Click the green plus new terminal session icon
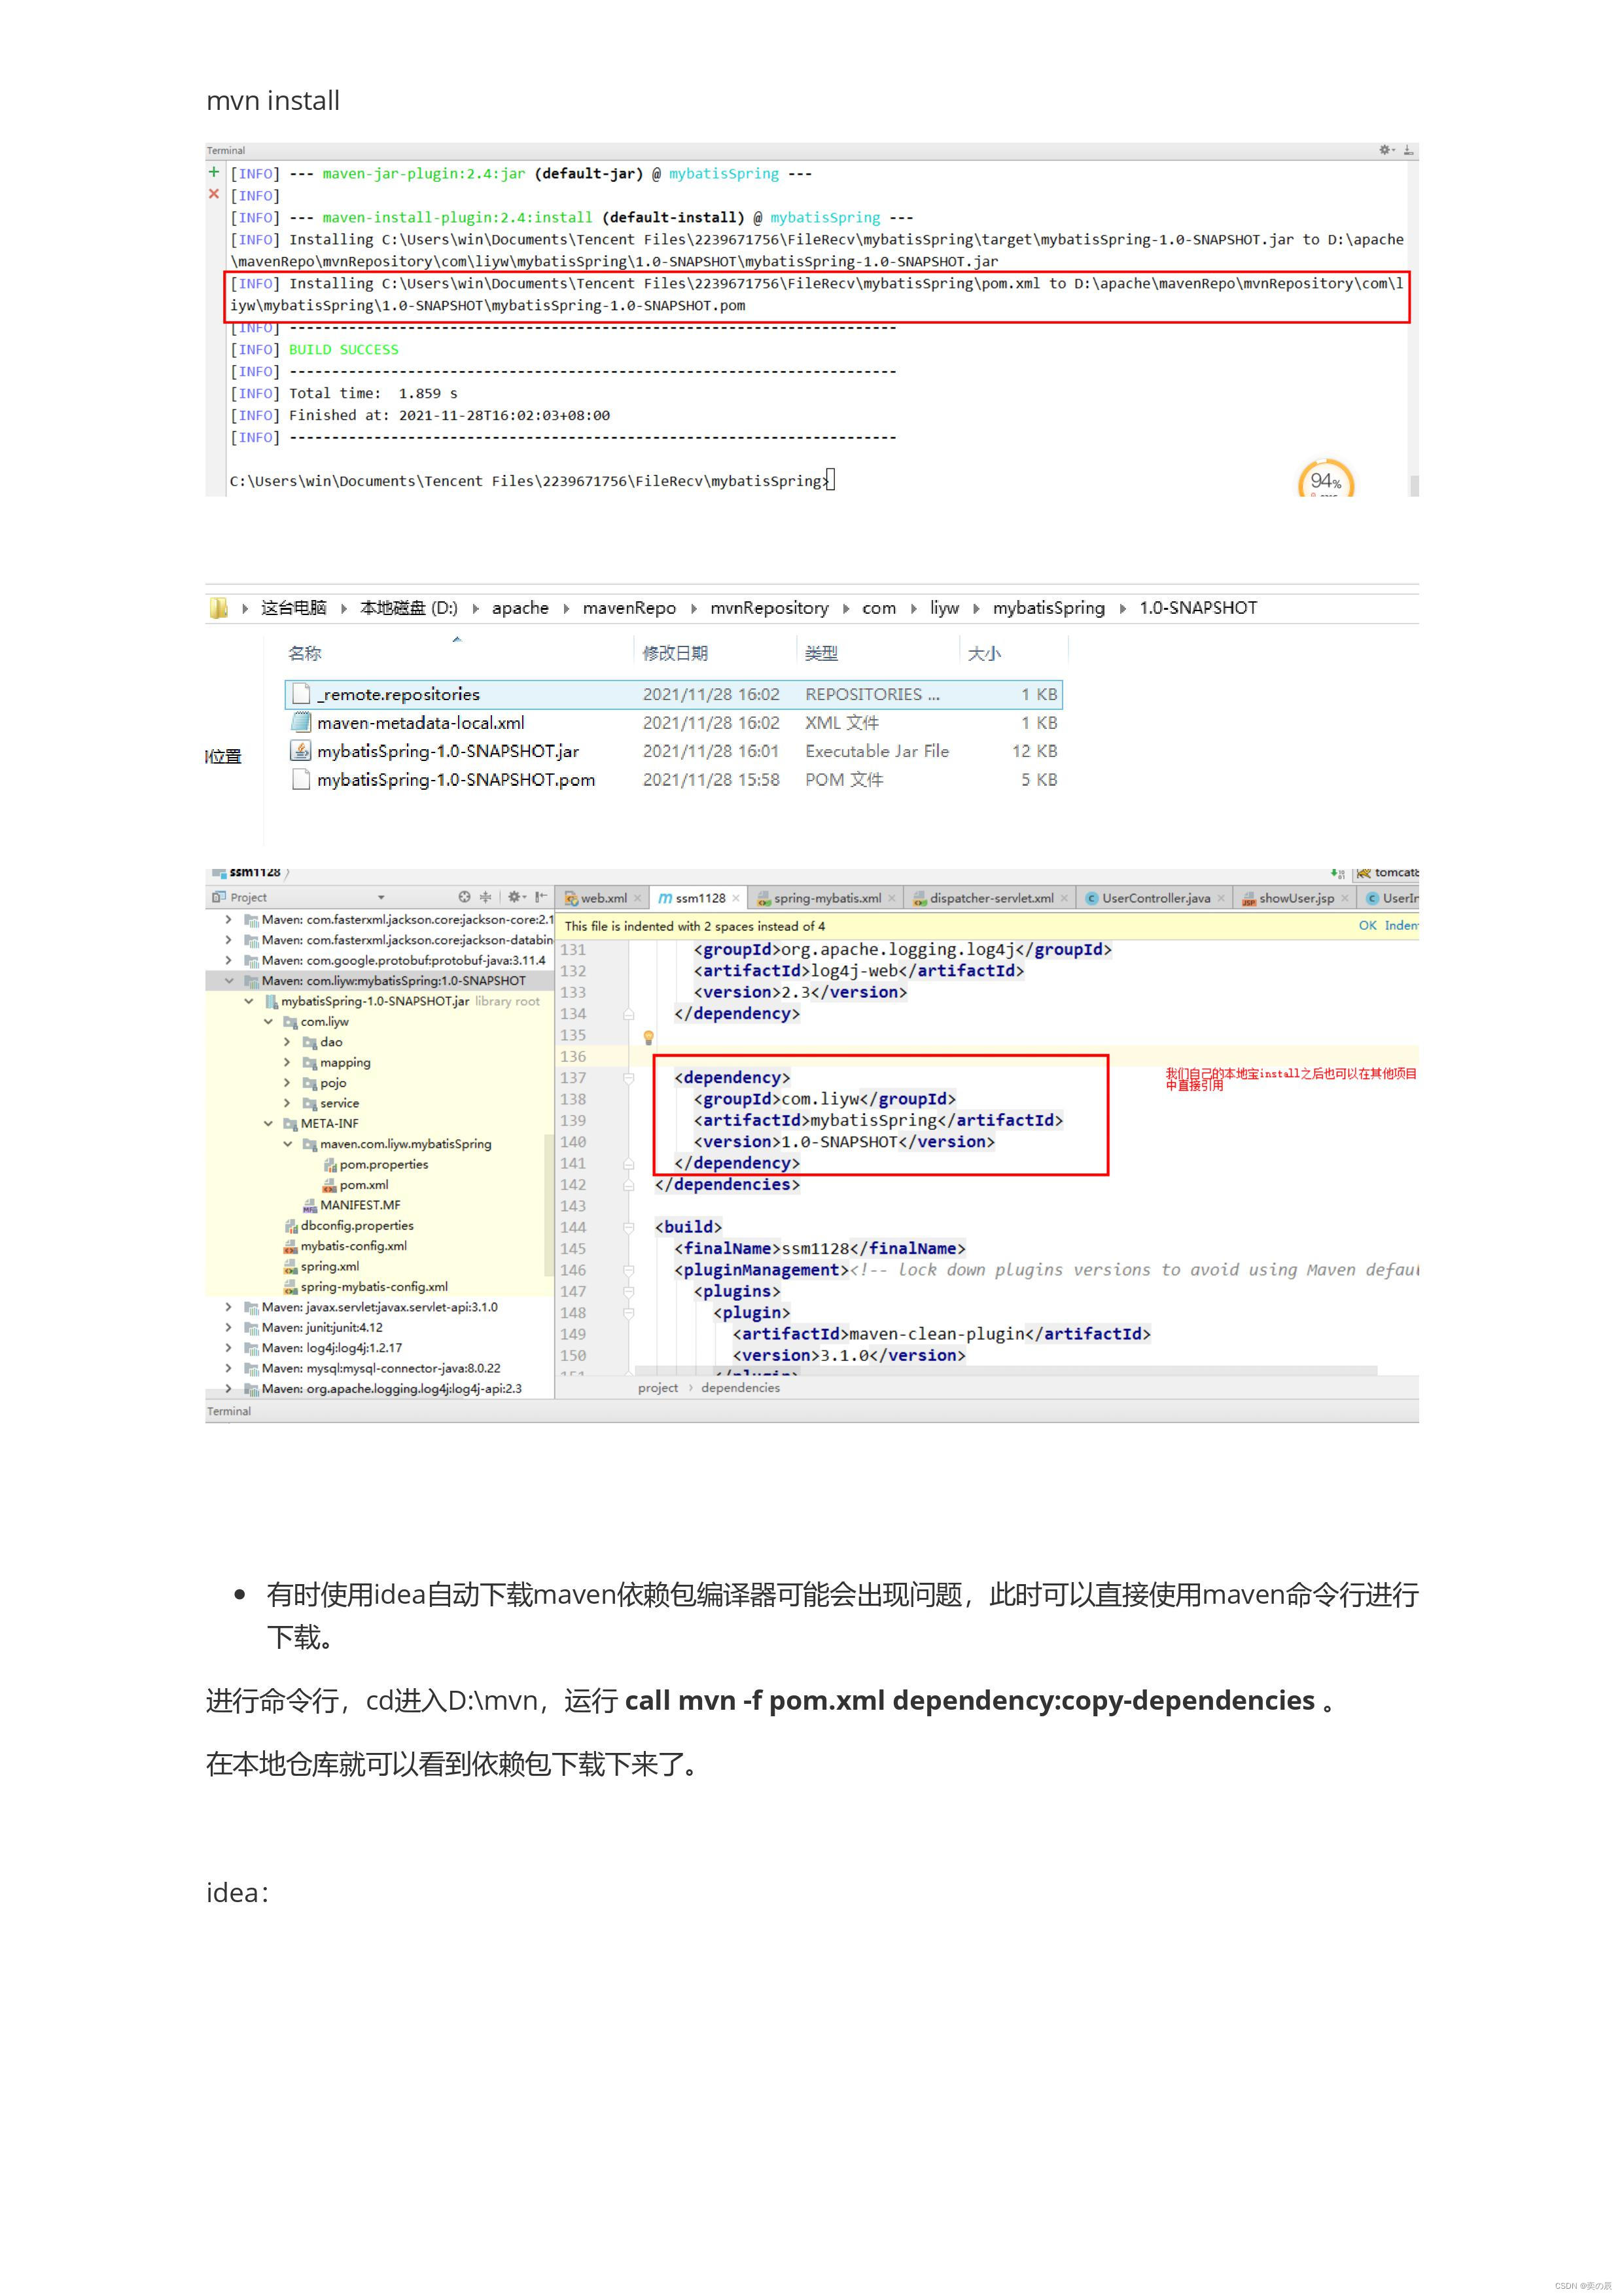 point(214,172)
